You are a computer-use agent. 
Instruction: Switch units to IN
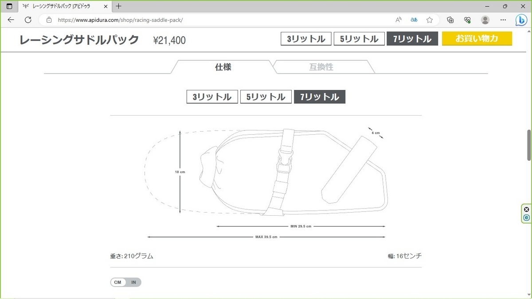coord(133,282)
